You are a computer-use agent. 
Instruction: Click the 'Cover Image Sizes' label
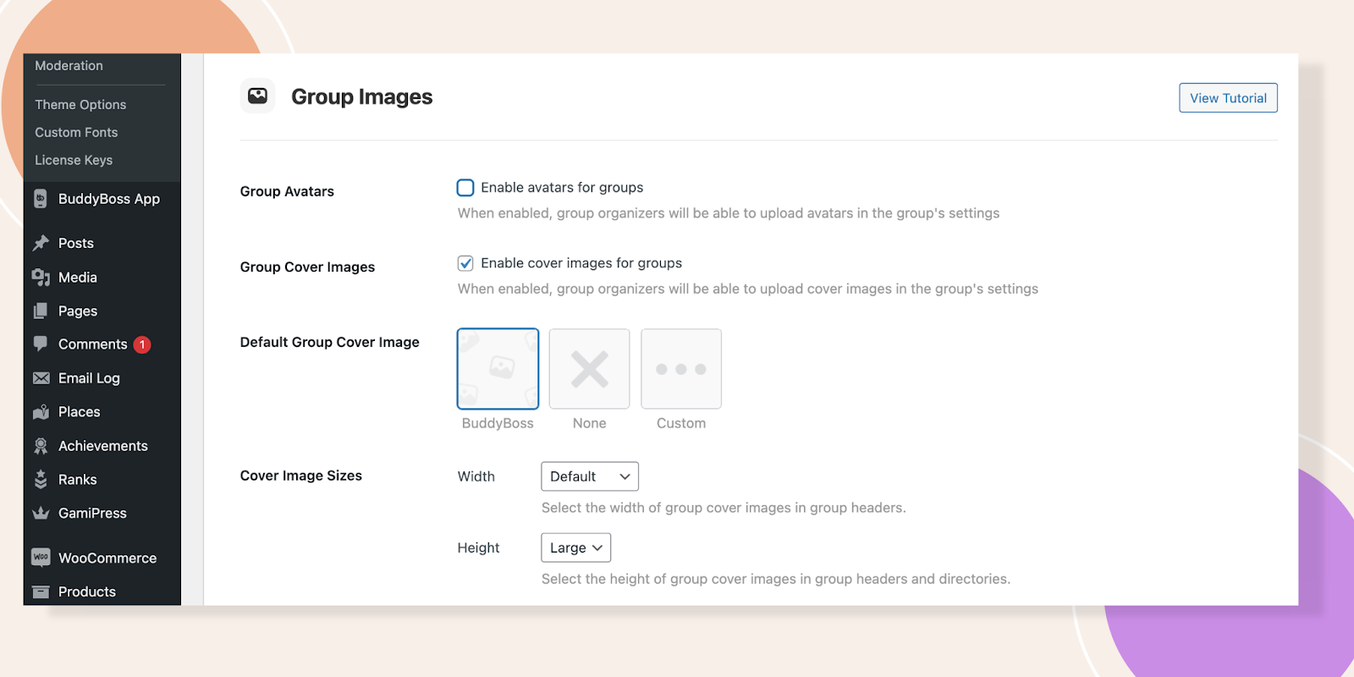(300, 476)
